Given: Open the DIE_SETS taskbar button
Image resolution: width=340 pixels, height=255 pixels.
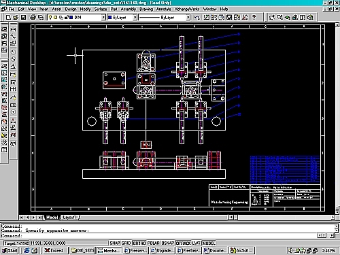Looking at the screenshot, I should click(82, 250).
